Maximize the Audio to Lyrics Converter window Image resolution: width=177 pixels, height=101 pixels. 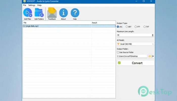tap(144, 1)
